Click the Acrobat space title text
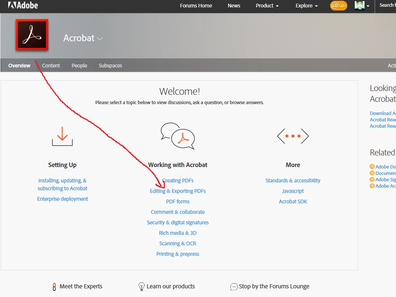 coord(79,38)
